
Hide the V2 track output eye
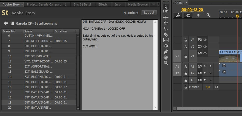coord(205,46)
